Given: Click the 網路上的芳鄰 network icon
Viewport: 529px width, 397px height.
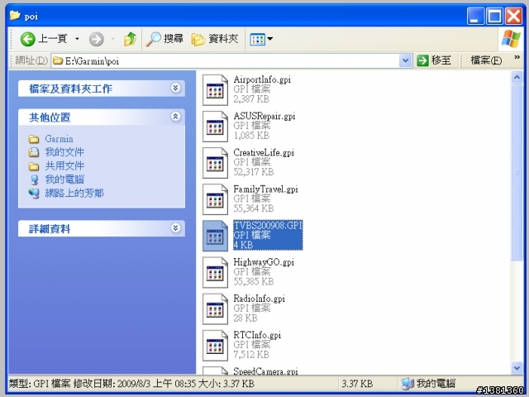Looking at the screenshot, I should tap(34, 193).
